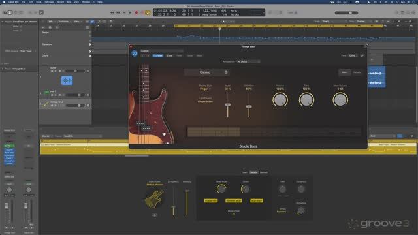
Task: Open the Custom preset menu in plug-in window
Action: [x=161, y=51]
